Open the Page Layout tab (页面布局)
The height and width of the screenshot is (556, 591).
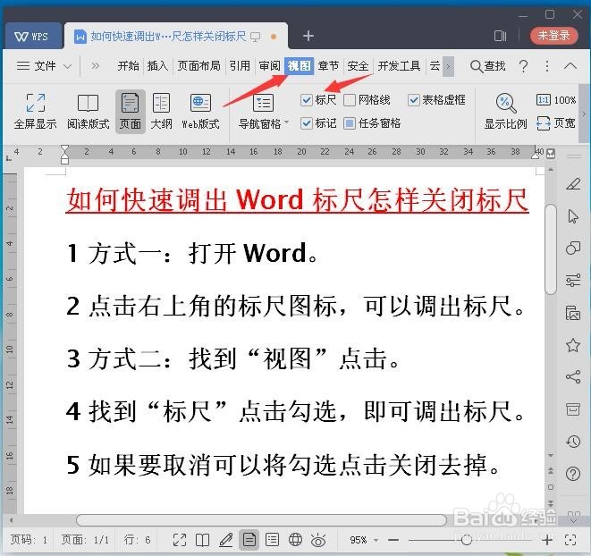pyautogui.click(x=199, y=66)
